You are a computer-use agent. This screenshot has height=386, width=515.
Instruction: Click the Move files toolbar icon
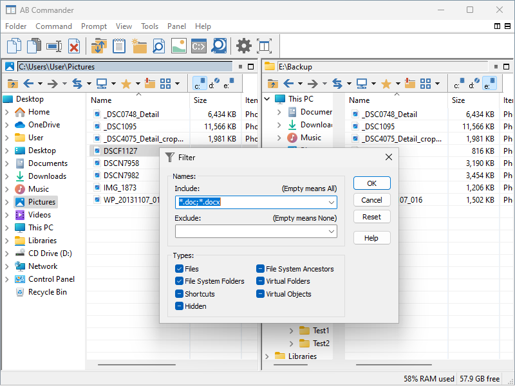coord(34,46)
